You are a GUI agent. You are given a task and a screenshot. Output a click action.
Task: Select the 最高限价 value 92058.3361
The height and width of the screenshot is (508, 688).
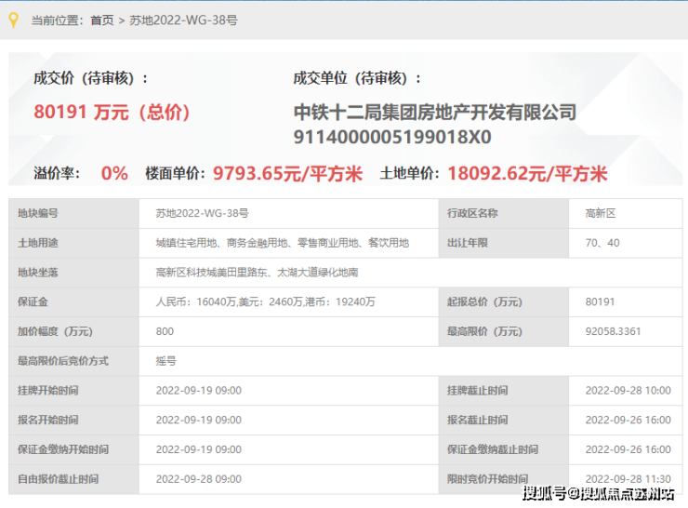click(x=614, y=331)
